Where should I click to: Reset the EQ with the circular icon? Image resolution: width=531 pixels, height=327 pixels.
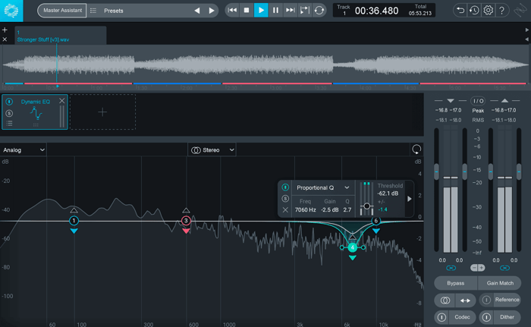(x=416, y=149)
